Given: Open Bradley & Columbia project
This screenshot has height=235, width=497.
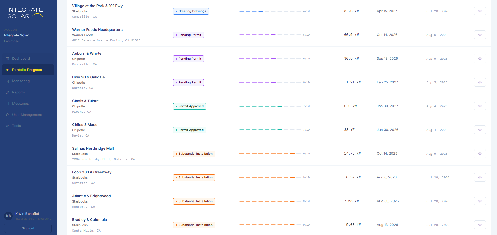Looking at the screenshot, I should click(x=90, y=220).
